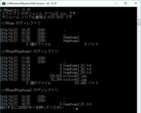141x113 pixels.
Task: Click the file name 'picture01.jpg'
Action: click(x=75, y=76)
